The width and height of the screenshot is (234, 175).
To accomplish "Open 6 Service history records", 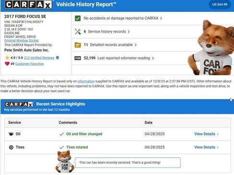I will 105,32.
